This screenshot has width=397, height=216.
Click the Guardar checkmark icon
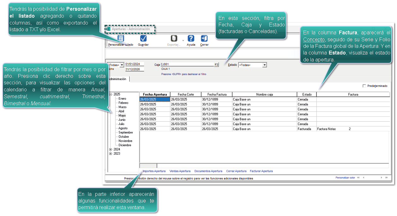coord(143,38)
